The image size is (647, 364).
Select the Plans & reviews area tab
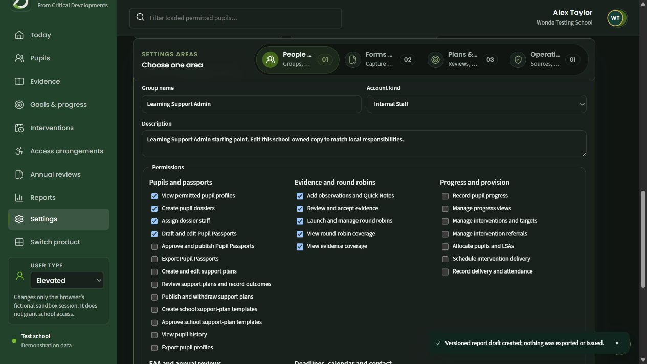click(x=462, y=60)
